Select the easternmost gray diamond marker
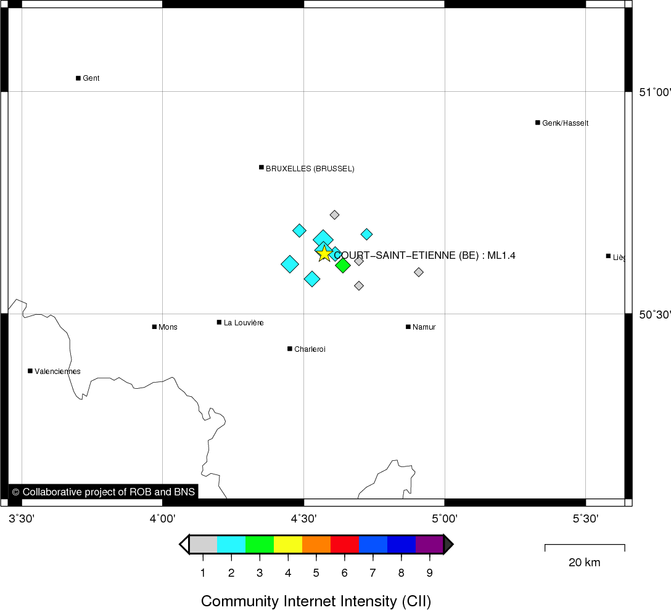The height and width of the screenshot is (610, 671). pyautogui.click(x=419, y=272)
